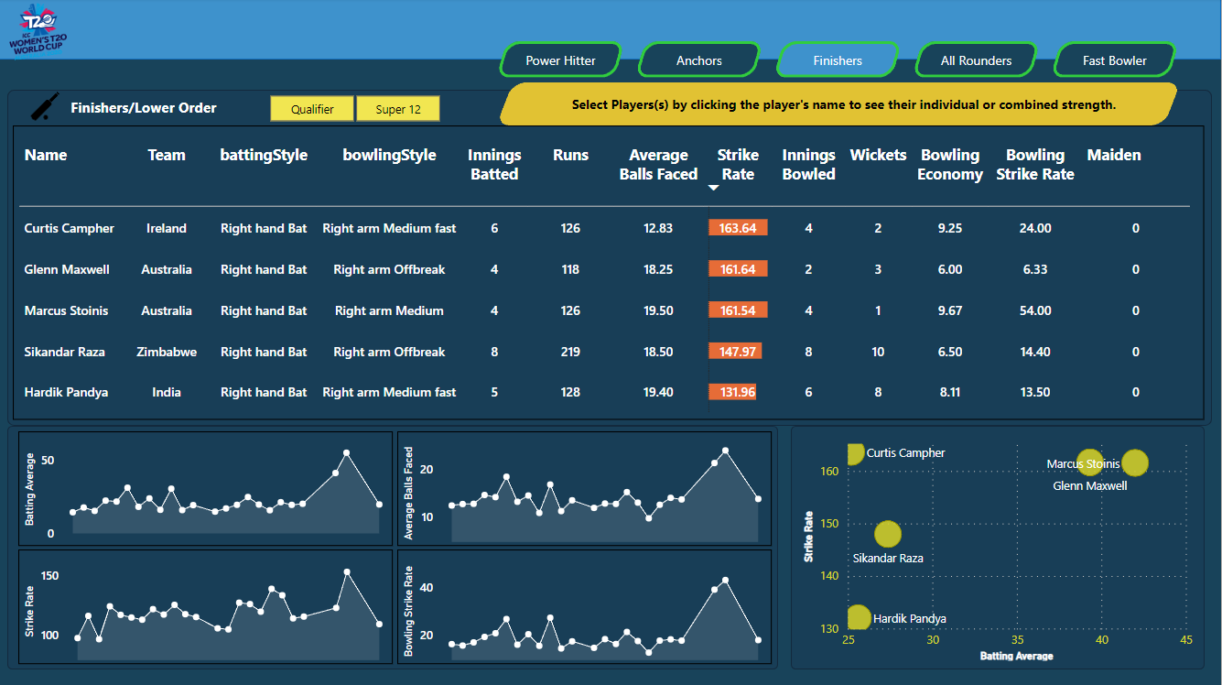This screenshot has height=685, width=1222.
Task: Click the Glenn Maxwell name in table
Action: tap(67, 269)
